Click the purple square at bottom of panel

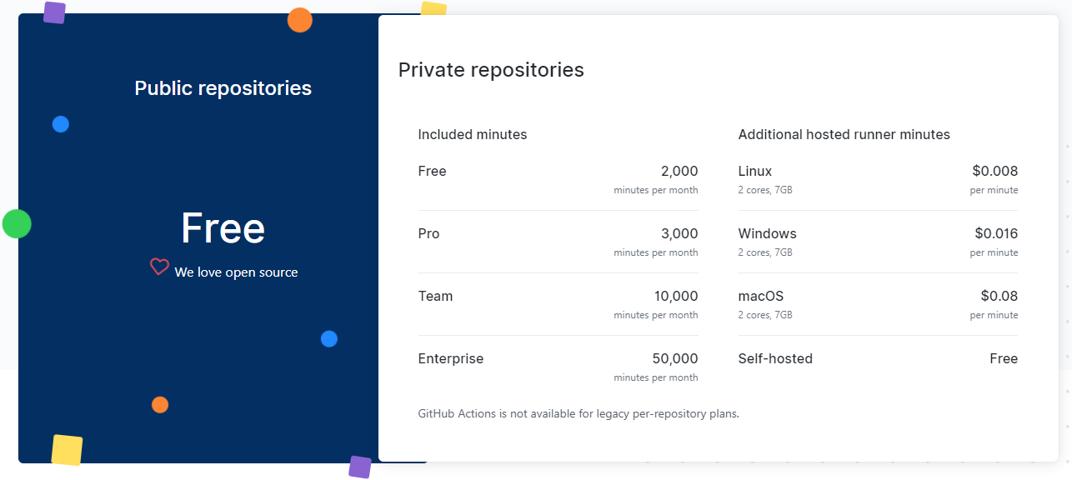coord(359,467)
